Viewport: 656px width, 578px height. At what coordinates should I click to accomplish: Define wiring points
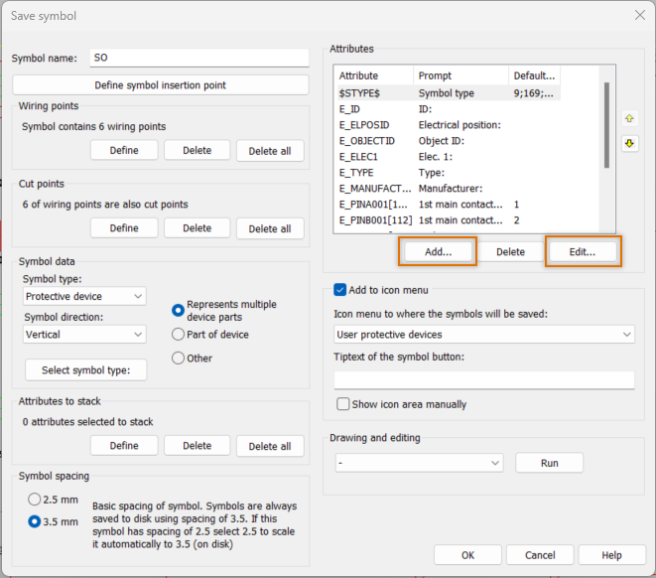tap(124, 150)
